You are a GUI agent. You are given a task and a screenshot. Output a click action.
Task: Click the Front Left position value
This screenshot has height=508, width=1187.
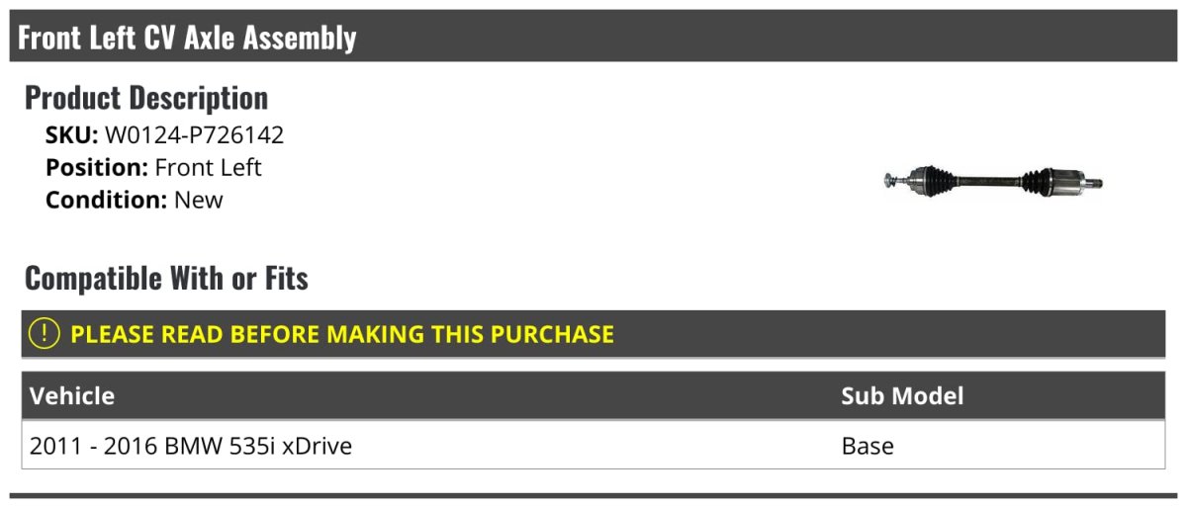pos(208,168)
